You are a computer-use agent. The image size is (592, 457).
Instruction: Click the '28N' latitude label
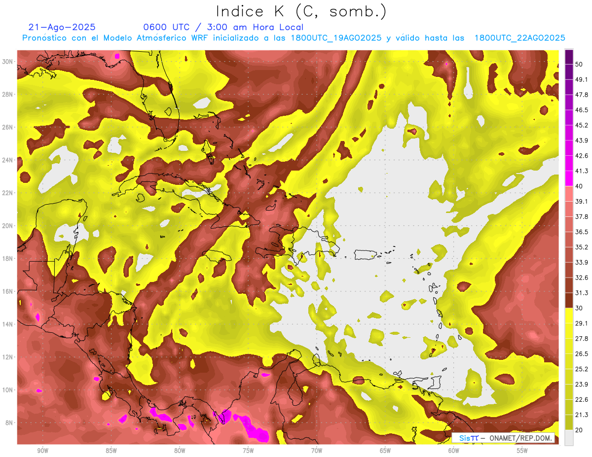pos(8,94)
